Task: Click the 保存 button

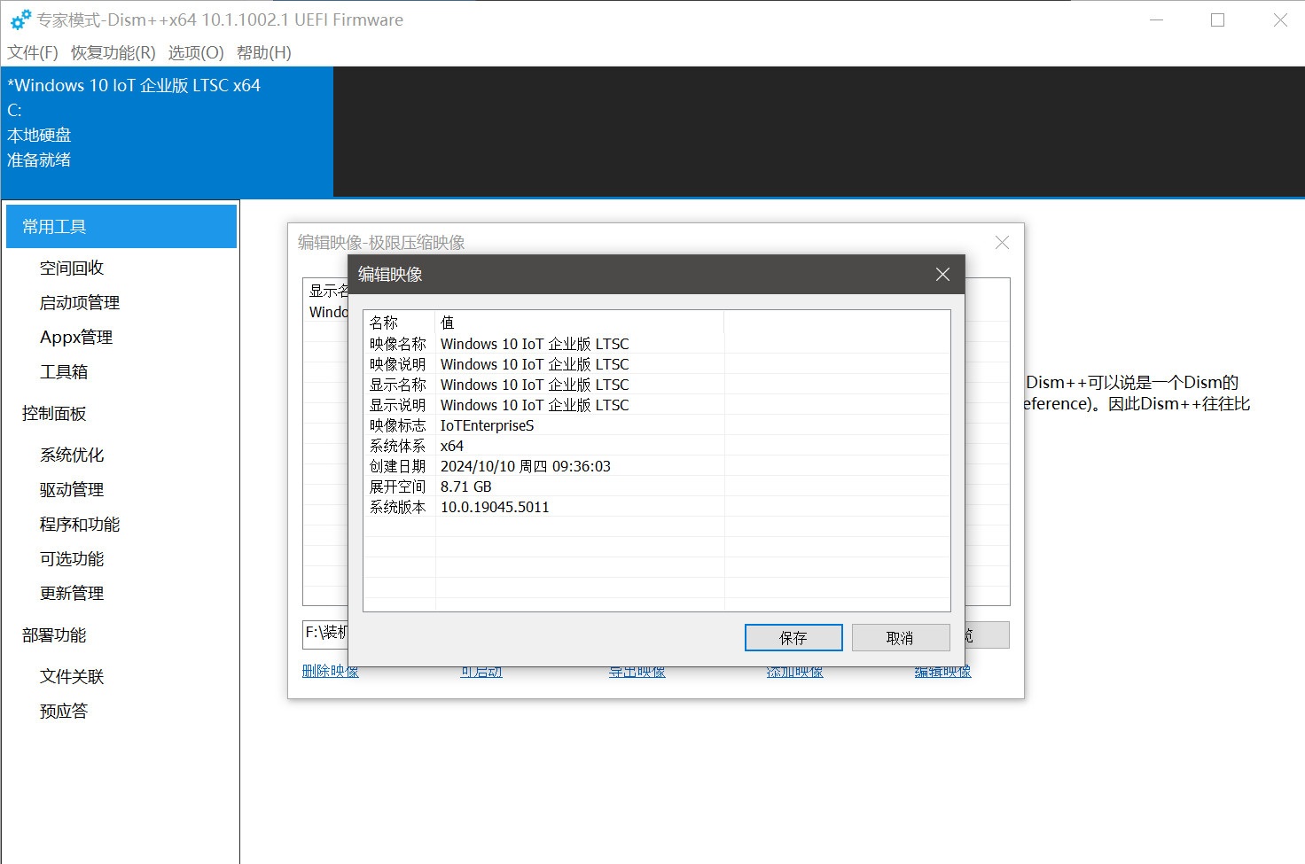Action: pos(793,637)
